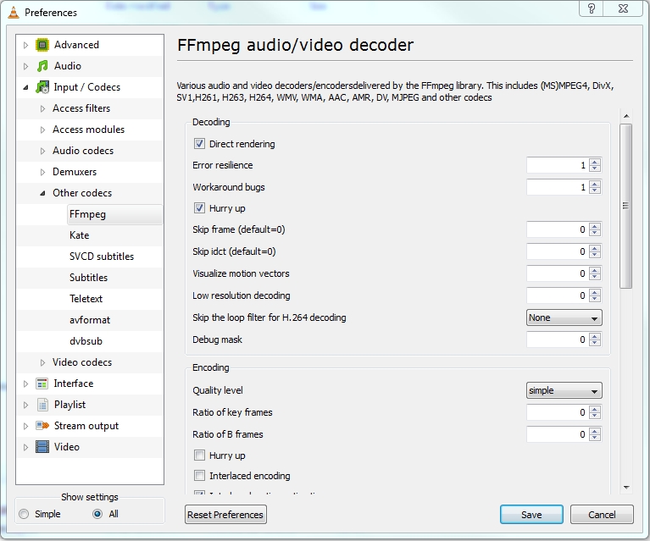
Task: Click Ratio of key frames field
Action: 558,412
